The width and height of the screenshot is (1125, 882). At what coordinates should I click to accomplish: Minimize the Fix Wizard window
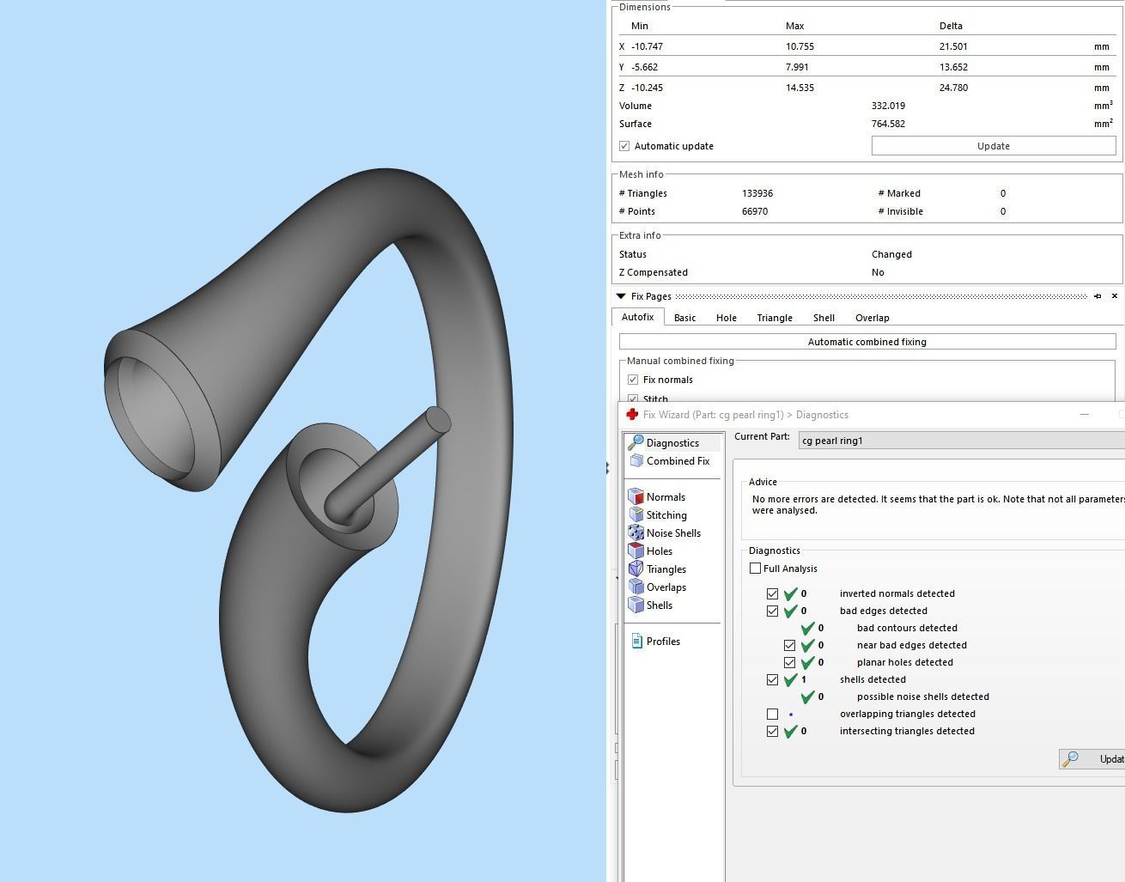[1085, 415]
